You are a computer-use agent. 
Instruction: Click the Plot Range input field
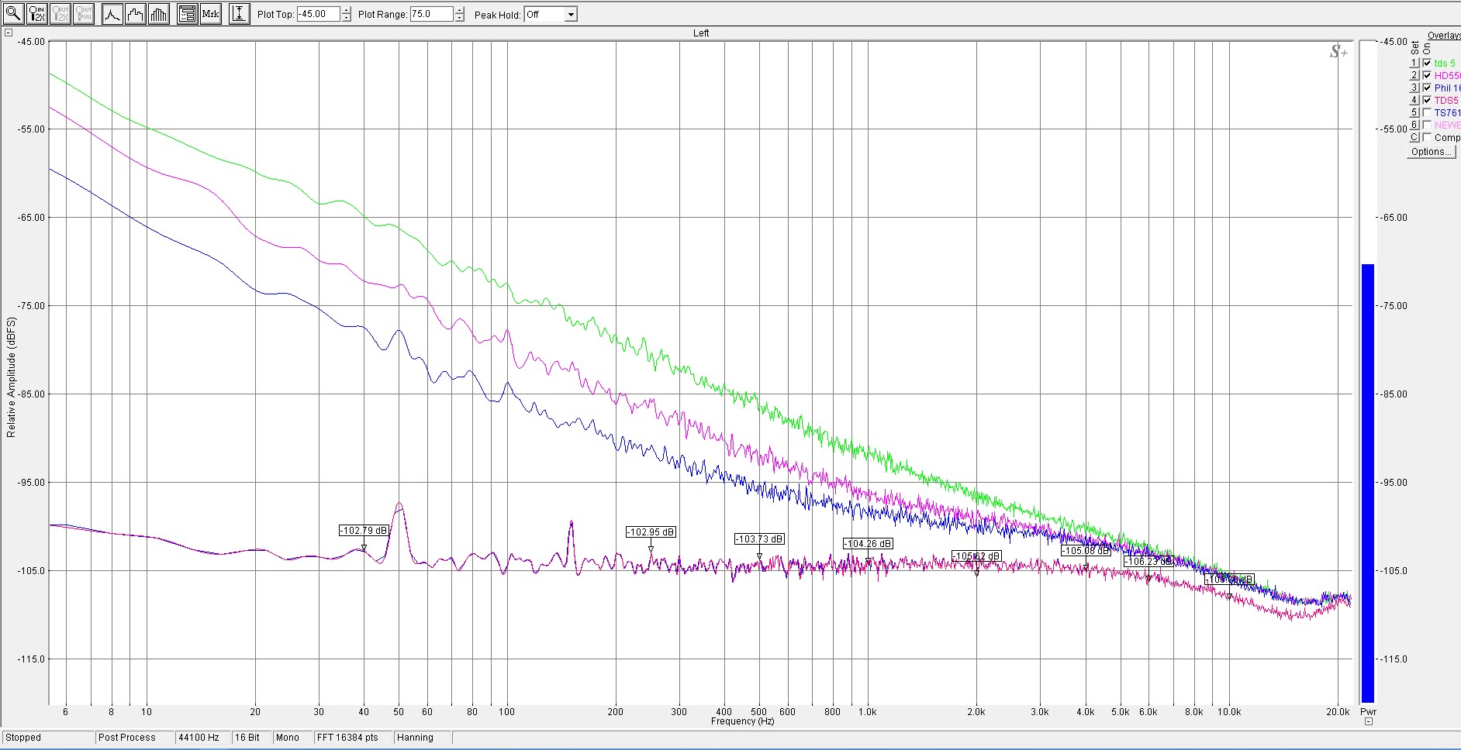[x=432, y=14]
